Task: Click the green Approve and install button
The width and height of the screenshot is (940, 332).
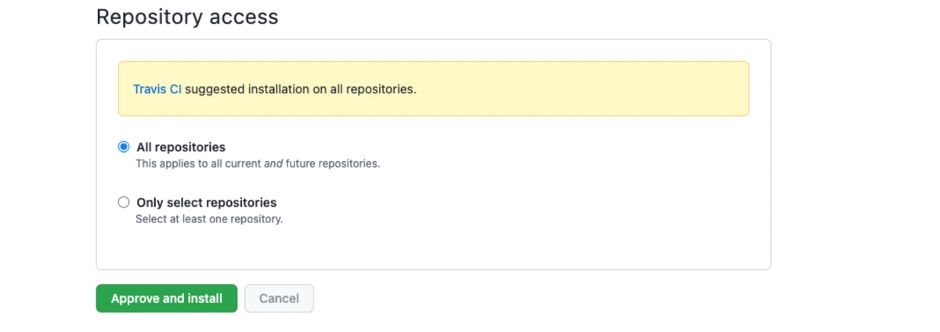Action: pyautogui.click(x=167, y=298)
